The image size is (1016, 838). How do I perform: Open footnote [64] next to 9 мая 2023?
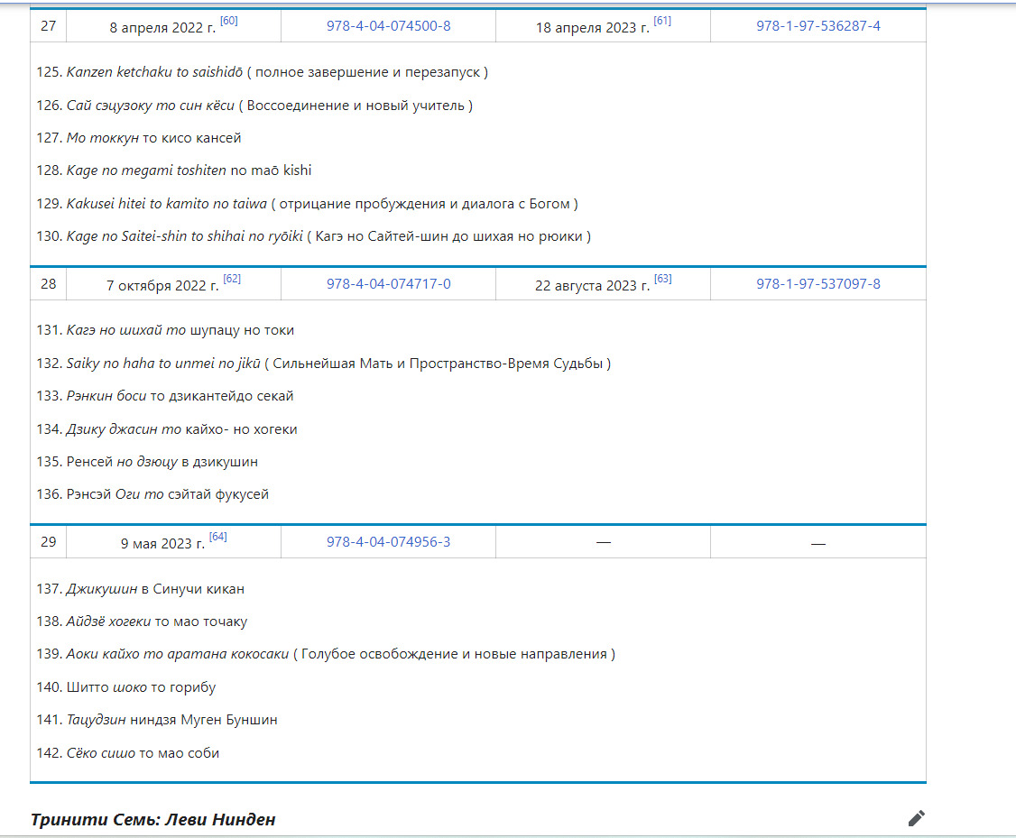click(x=217, y=537)
